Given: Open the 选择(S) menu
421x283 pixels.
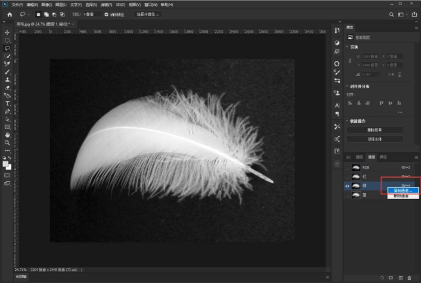Looking at the screenshot, I should 91,5.
